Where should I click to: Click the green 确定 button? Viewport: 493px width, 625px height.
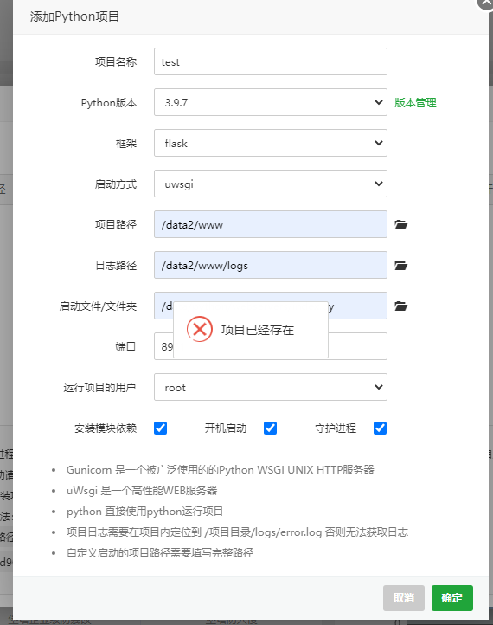coord(452,598)
